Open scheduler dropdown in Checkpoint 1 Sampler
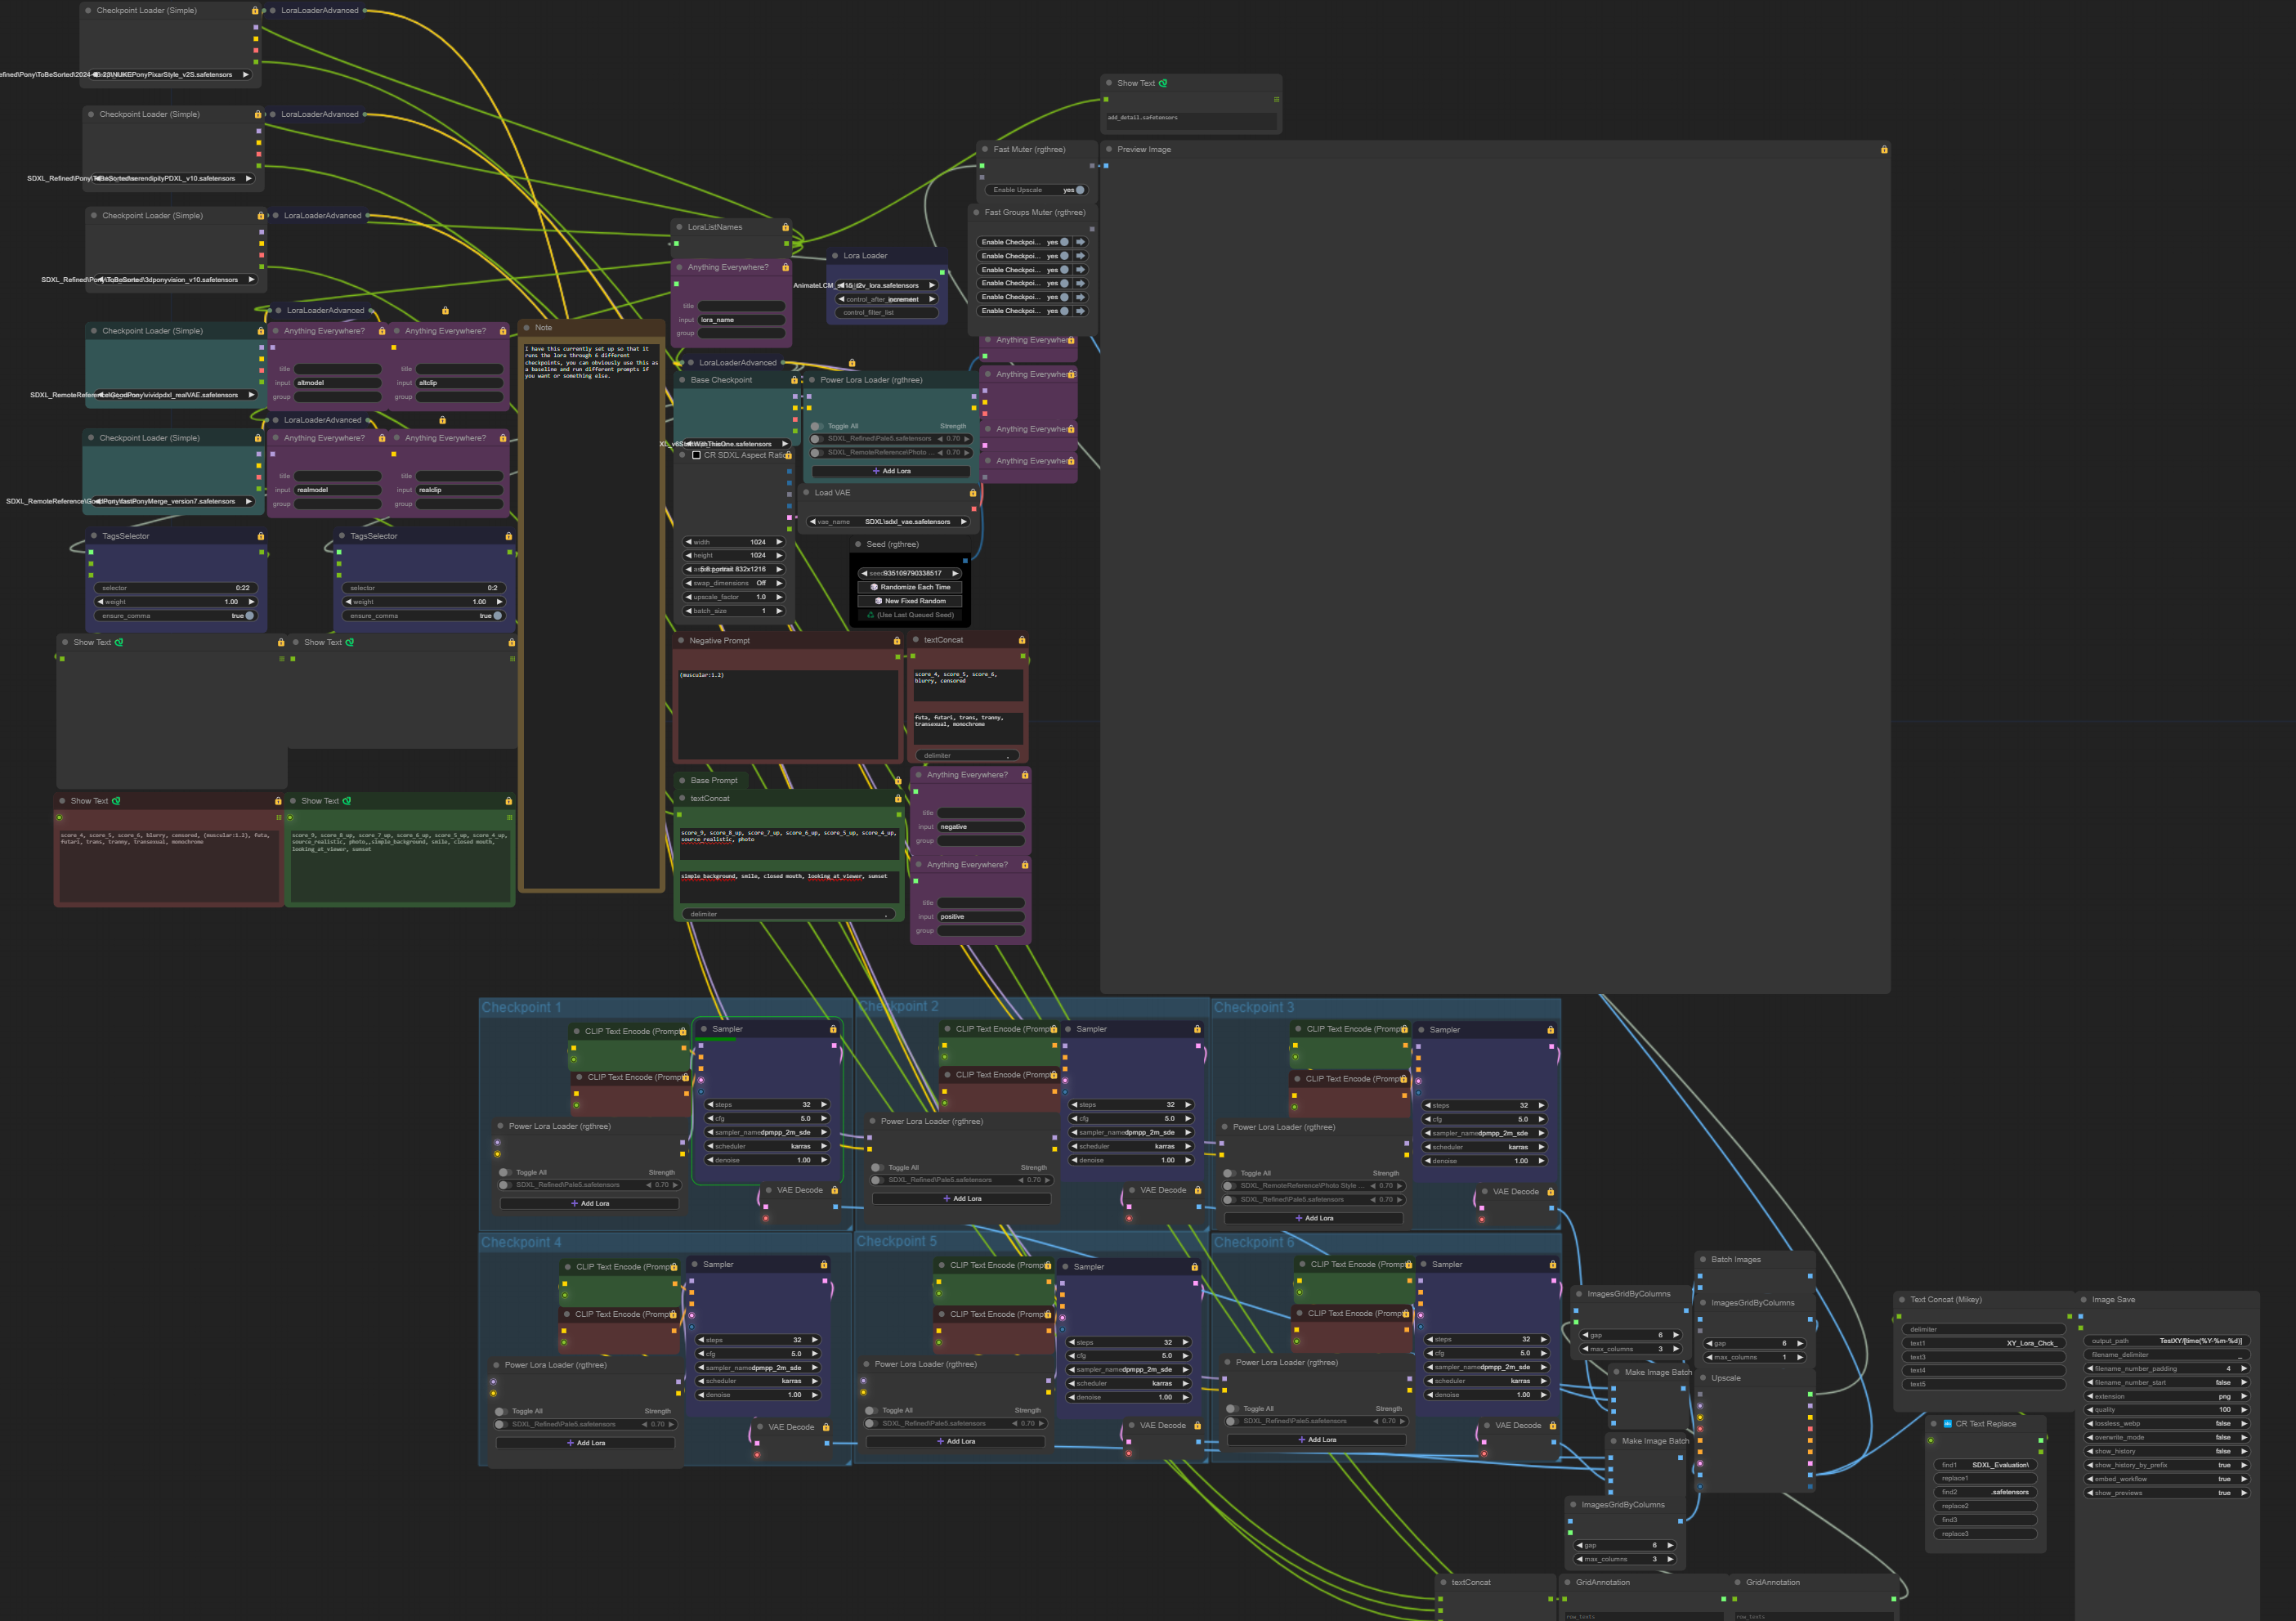Image resolution: width=2296 pixels, height=1621 pixels. tap(768, 1147)
